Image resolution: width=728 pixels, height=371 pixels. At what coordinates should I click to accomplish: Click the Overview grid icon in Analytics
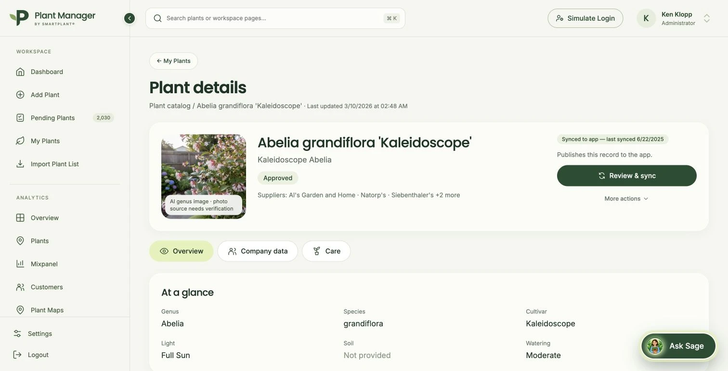(20, 218)
